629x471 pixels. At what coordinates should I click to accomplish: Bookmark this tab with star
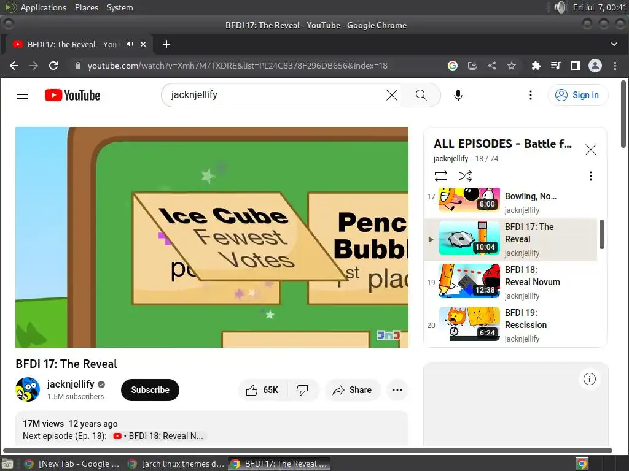[512, 66]
